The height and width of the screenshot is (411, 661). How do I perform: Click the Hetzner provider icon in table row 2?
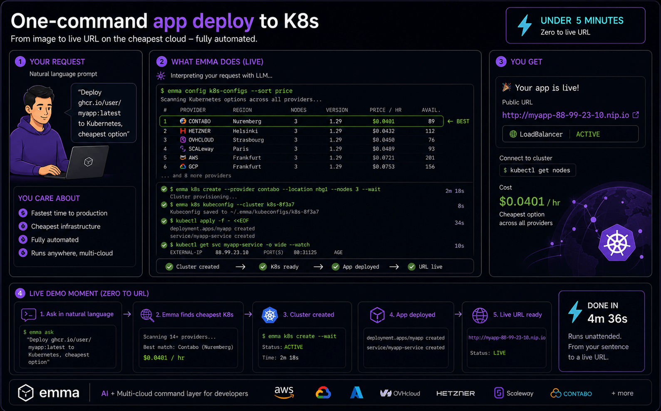pyautogui.click(x=183, y=131)
